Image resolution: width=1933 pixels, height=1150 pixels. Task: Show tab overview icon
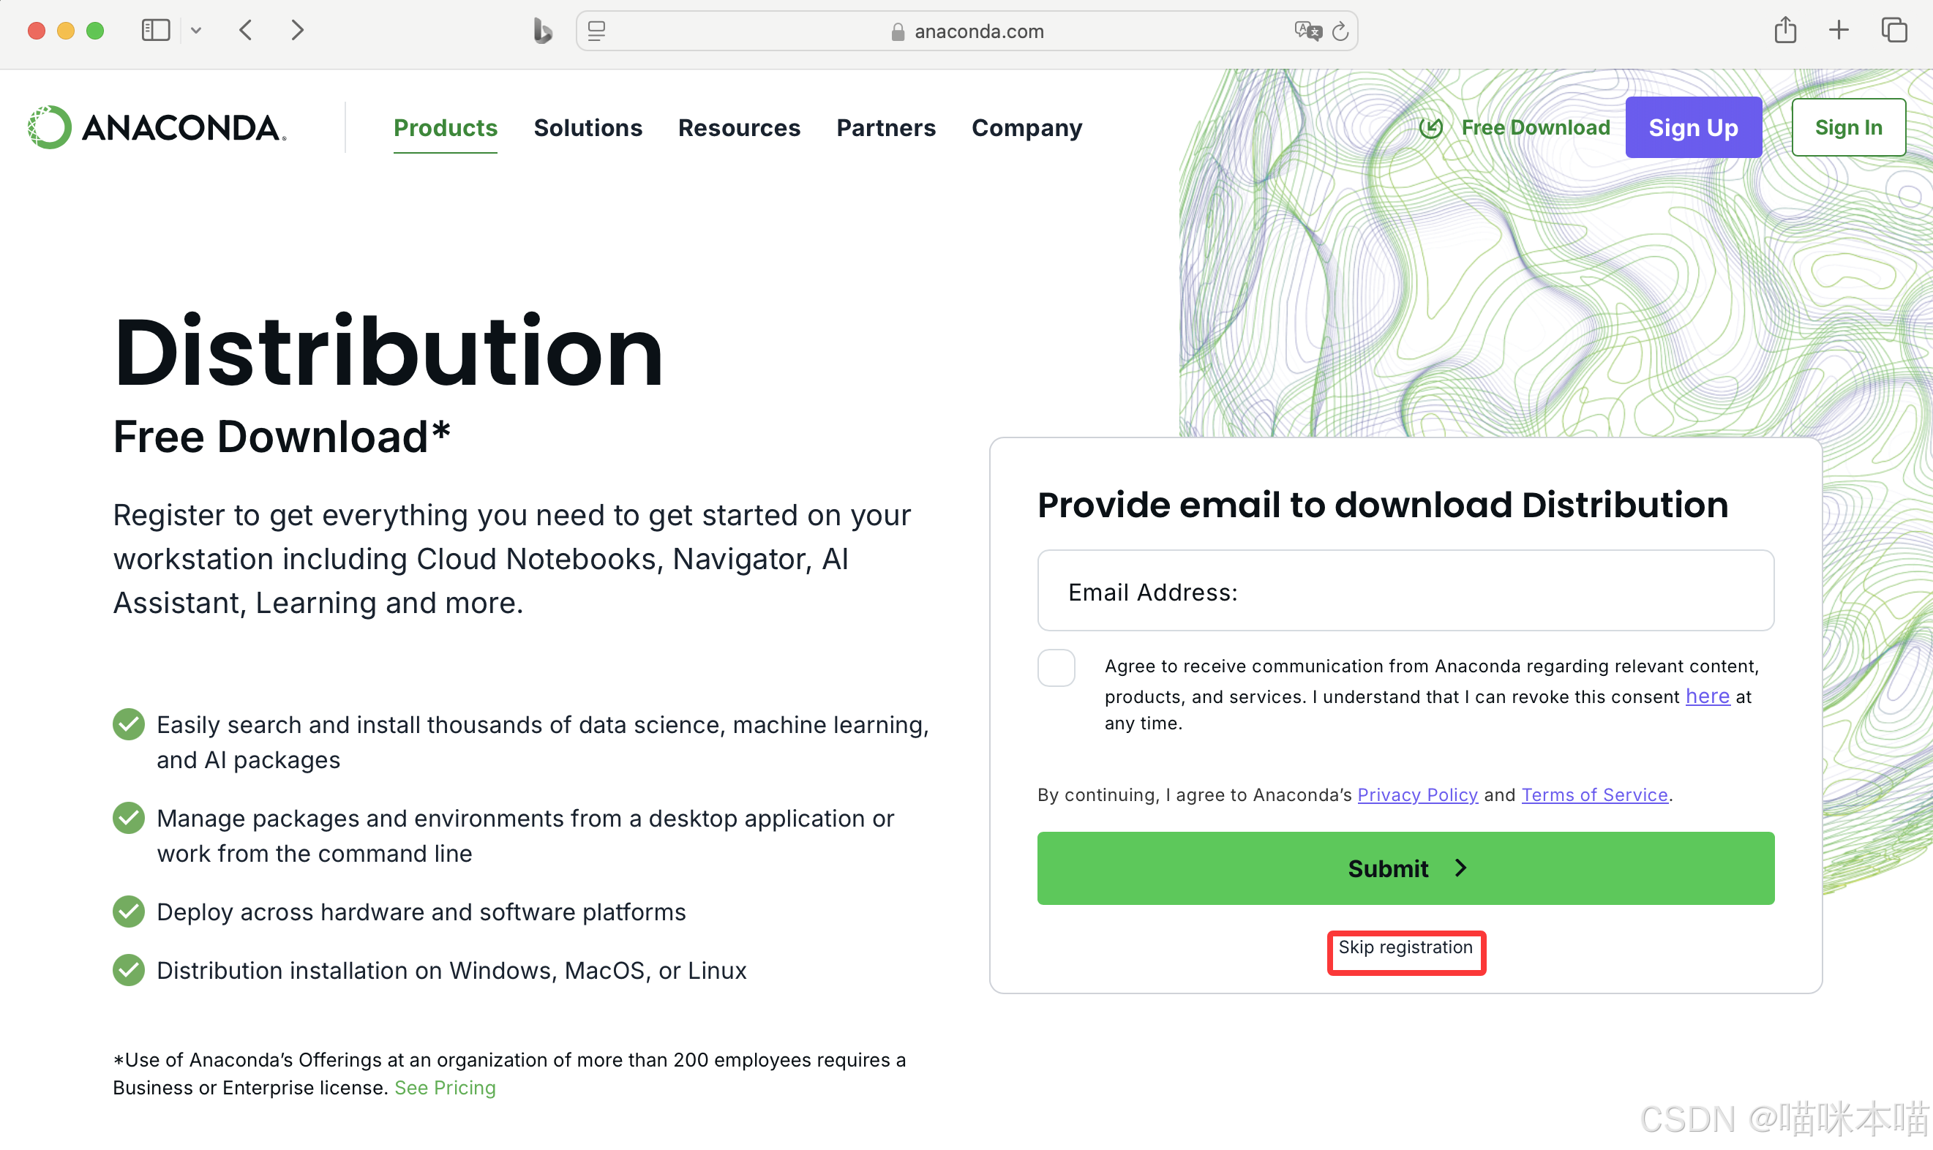[1893, 30]
